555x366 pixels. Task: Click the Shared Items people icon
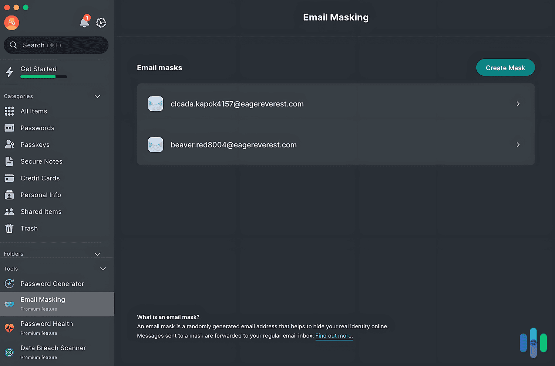coord(9,211)
